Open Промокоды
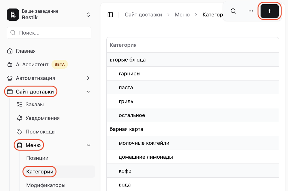This screenshot has height=191, width=288. (x=40, y=132)
